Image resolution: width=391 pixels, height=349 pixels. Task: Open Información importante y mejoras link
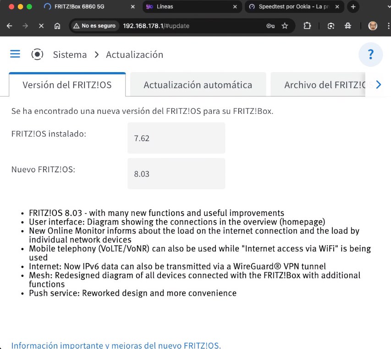116,345
